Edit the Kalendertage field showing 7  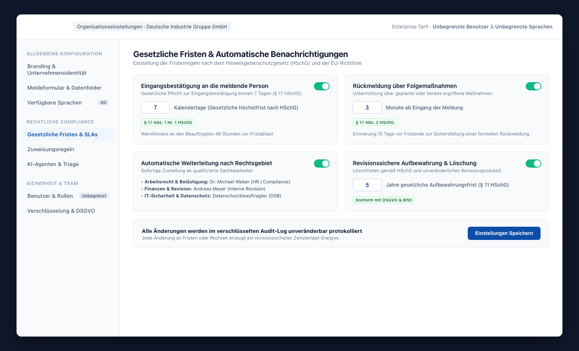156,107
